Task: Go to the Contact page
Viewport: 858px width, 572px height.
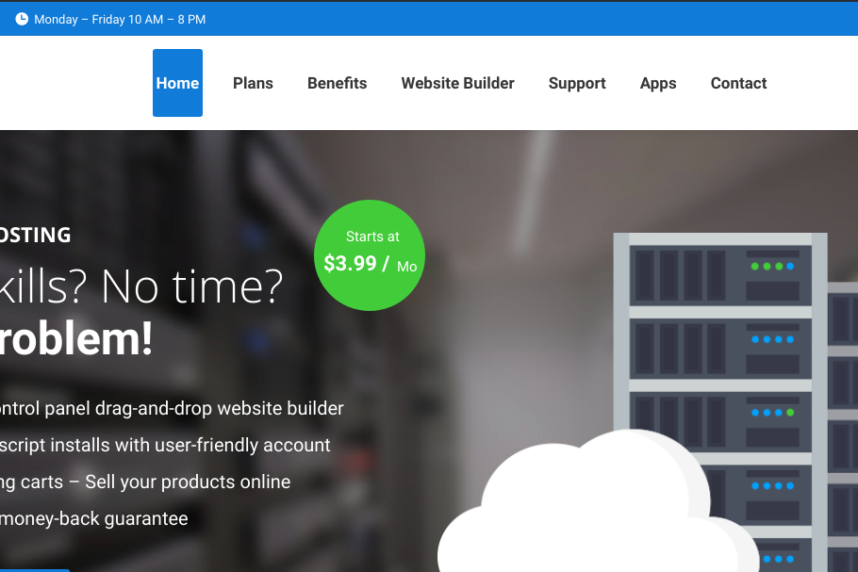Action: tap(738, 83)
